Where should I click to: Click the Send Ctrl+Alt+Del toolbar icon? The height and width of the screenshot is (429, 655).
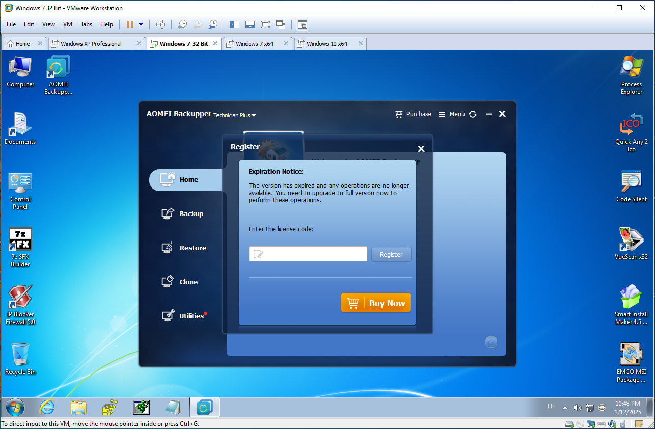(x=160, y=24)
